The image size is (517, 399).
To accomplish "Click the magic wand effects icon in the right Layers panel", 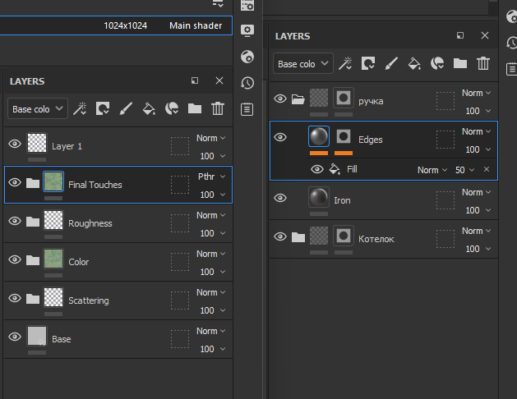I will [345, 63].
